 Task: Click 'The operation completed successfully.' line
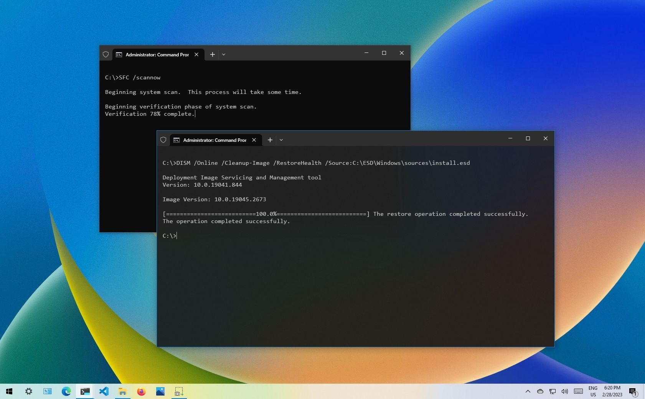tap(226, 221)
